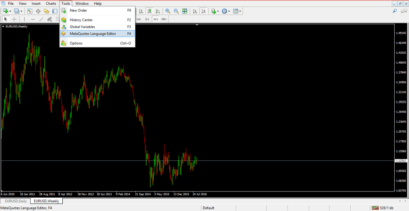Tile windows with the grid icon
Viewport: 409px width, 211px height.
coord(185,11)
